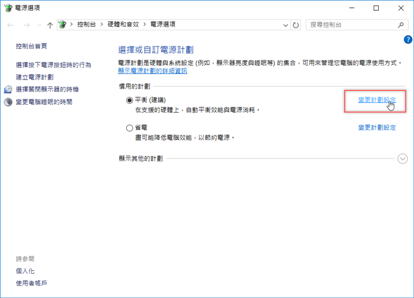Go up one level with Up arrow
Viewport: 414px width, 298px height.
click(50, 25)
